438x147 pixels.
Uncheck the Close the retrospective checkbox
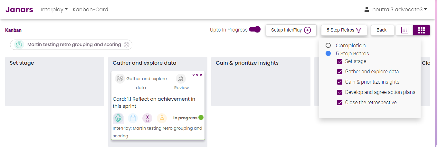click(340, 103)
